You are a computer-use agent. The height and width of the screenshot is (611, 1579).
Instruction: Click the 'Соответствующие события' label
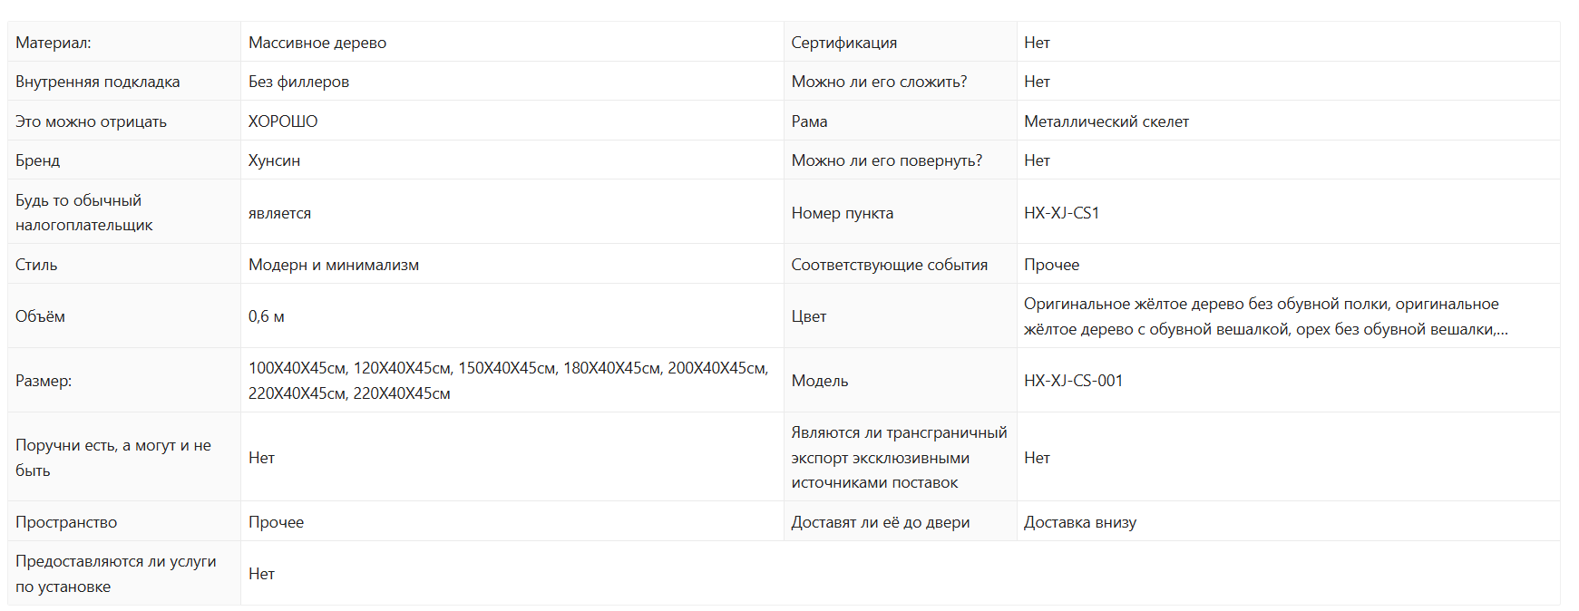pyautogui.click(x=889, y=265)
